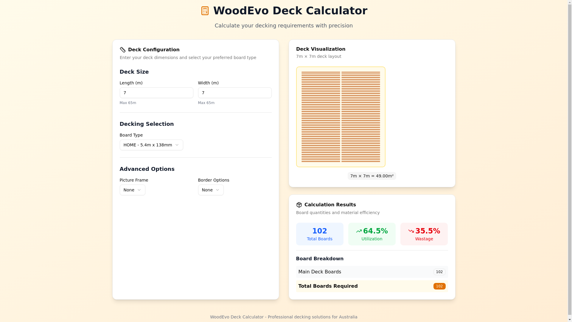
Task: Click 'Board quantities and material efficiency' text
Action: pos(338,213)
